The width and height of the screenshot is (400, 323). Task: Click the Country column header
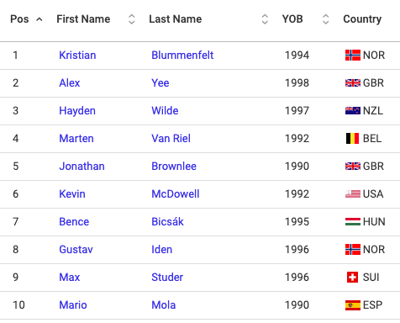pyautogui.click(x=362, y=19)
